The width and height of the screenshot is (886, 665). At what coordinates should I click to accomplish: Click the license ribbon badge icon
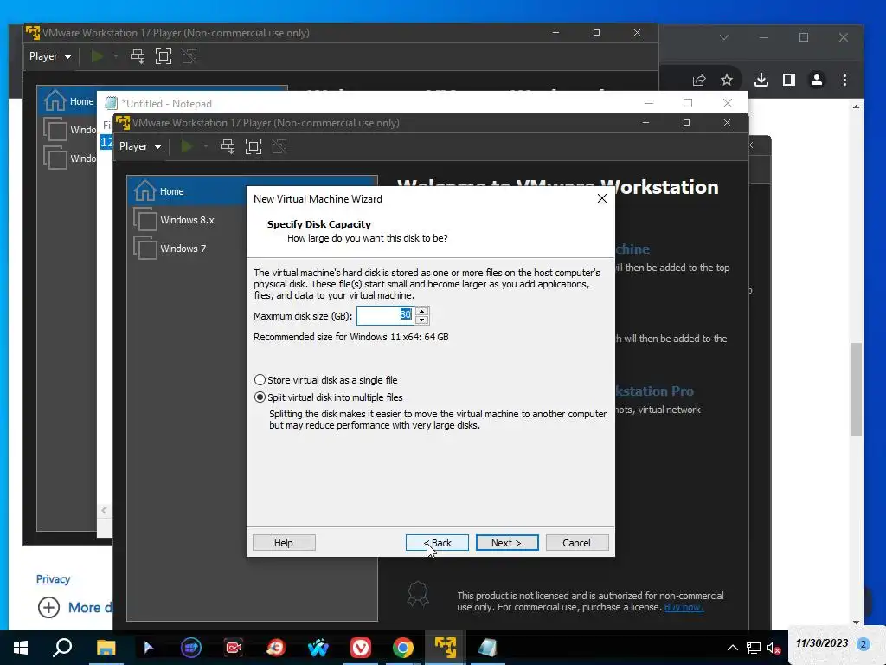(x=418, y=595)
